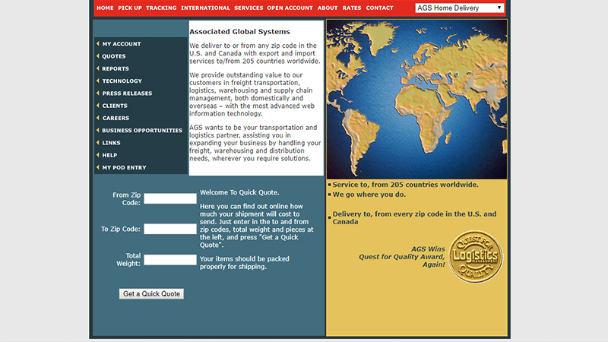This screenshot has width=608, height=342.
Task: Expand the AGS Home Delivery dropdown
Action: tap(460, 8)
